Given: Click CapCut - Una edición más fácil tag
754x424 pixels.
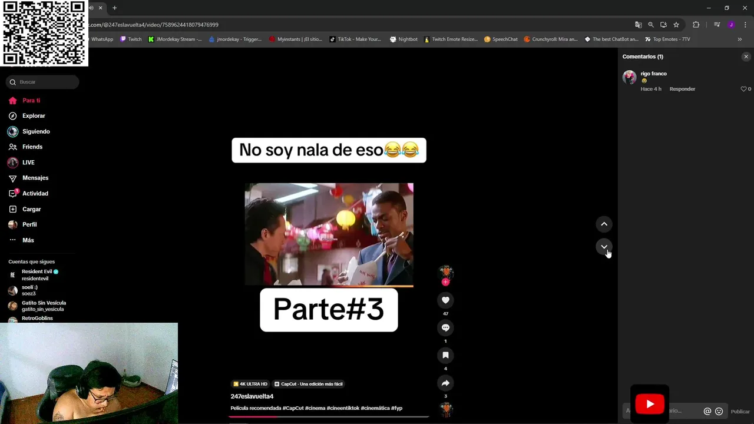Looking at the screenshot, I should 308,384.
